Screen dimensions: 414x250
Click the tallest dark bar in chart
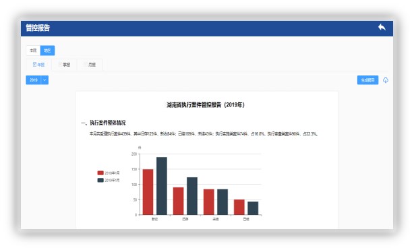pyautogui.click(x=162, y=186)
